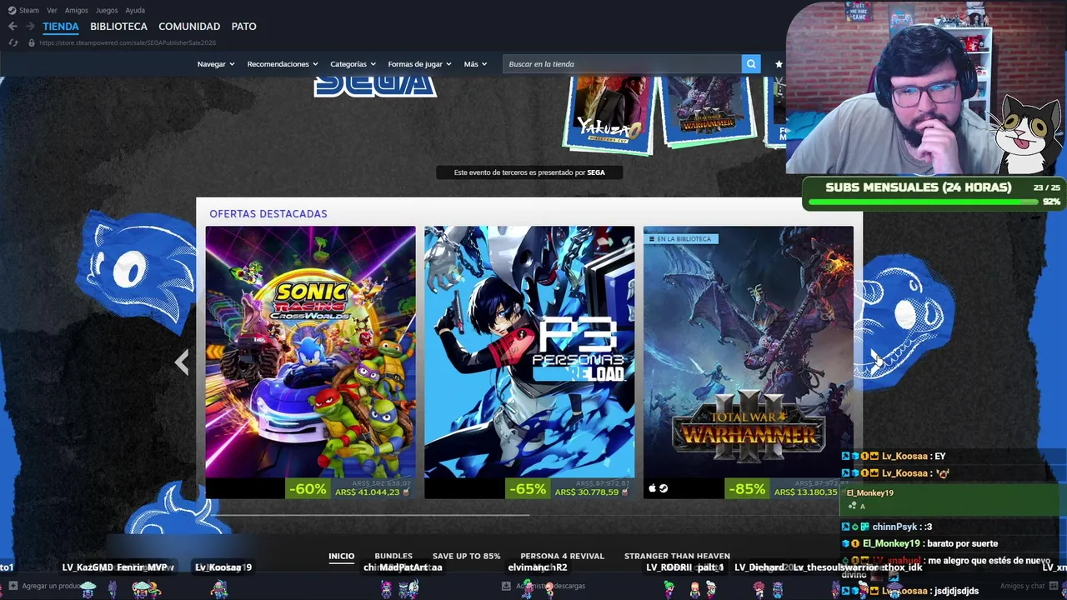
Task: Select the INICIO section tab
Action: (x=341, y=556)
